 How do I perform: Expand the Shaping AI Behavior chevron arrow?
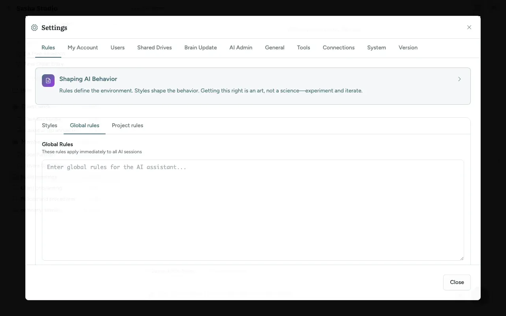click(x=459, y=79)
